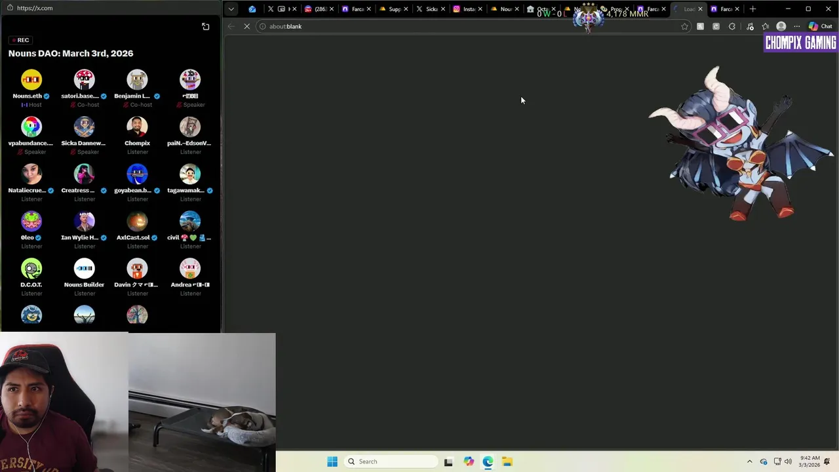The height and width of the screenshot is (472, 839).
Task: Open the browser profile avatar icon
Action: [781, 26]
